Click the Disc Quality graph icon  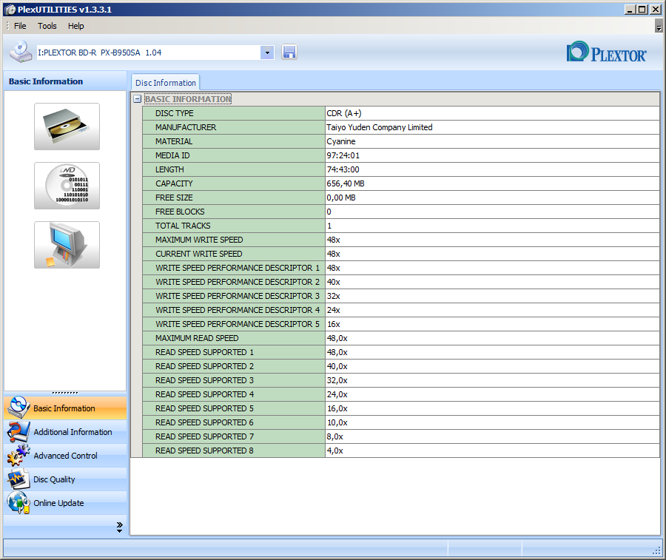[18, 479]
